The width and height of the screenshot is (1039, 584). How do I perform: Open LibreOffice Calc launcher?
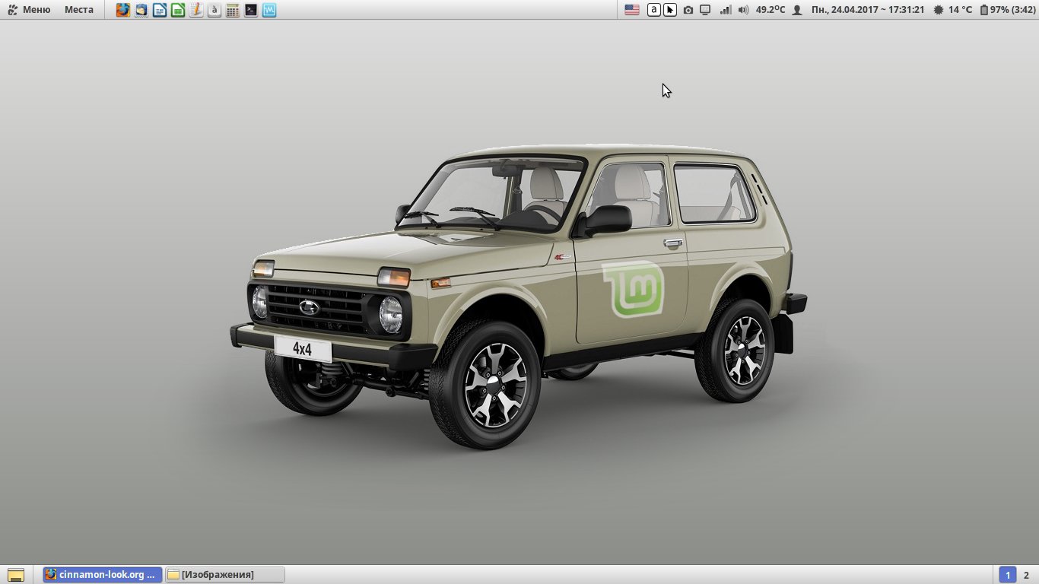[178, 10]
